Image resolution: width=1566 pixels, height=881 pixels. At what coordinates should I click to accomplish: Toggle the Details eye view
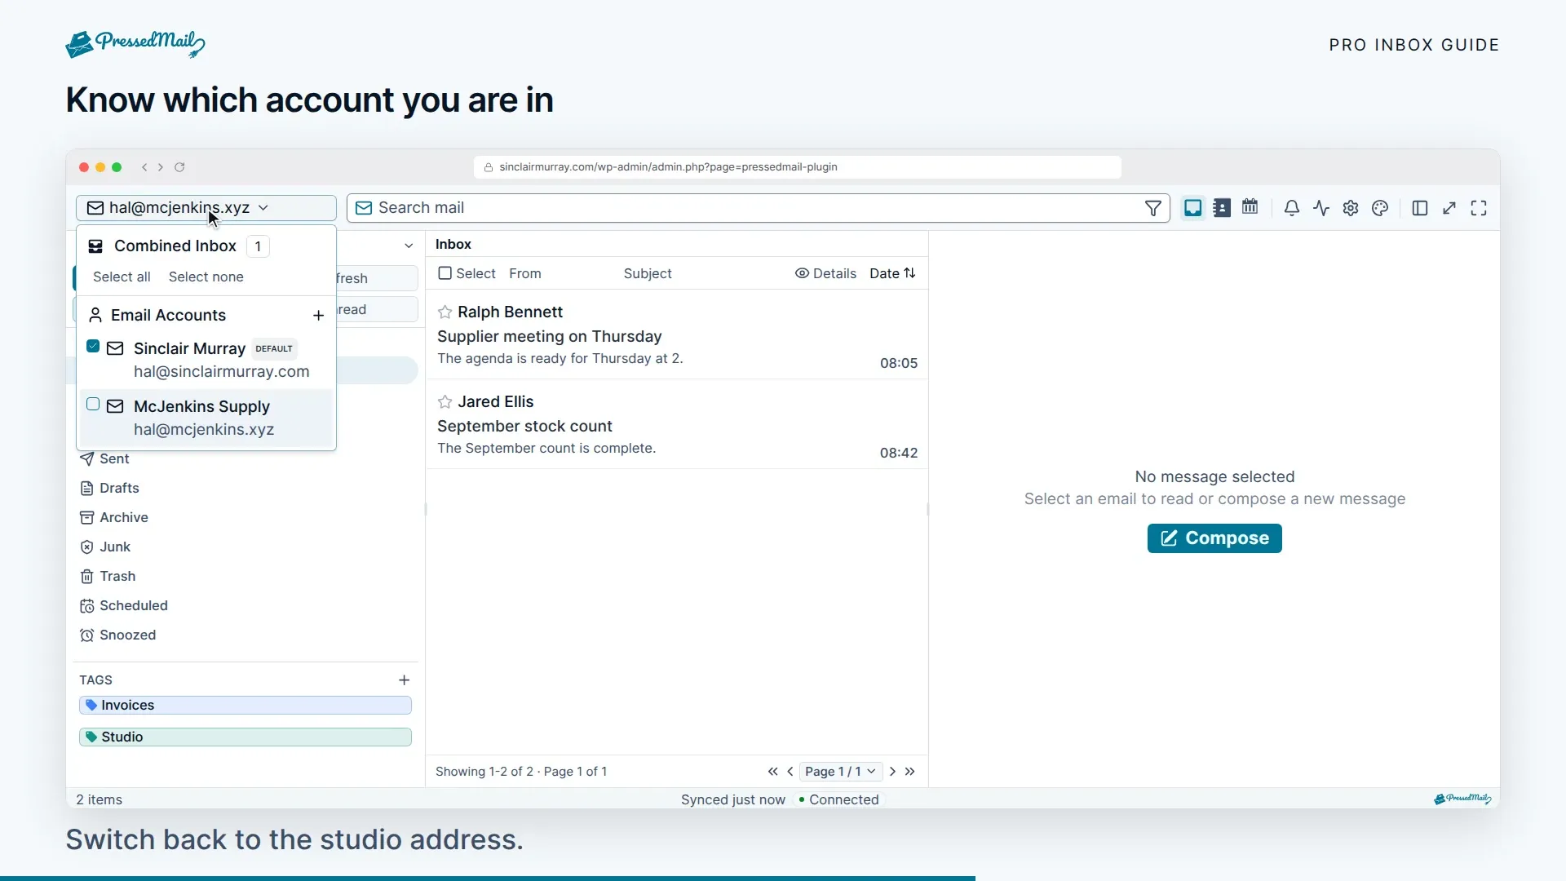(825, 274)
